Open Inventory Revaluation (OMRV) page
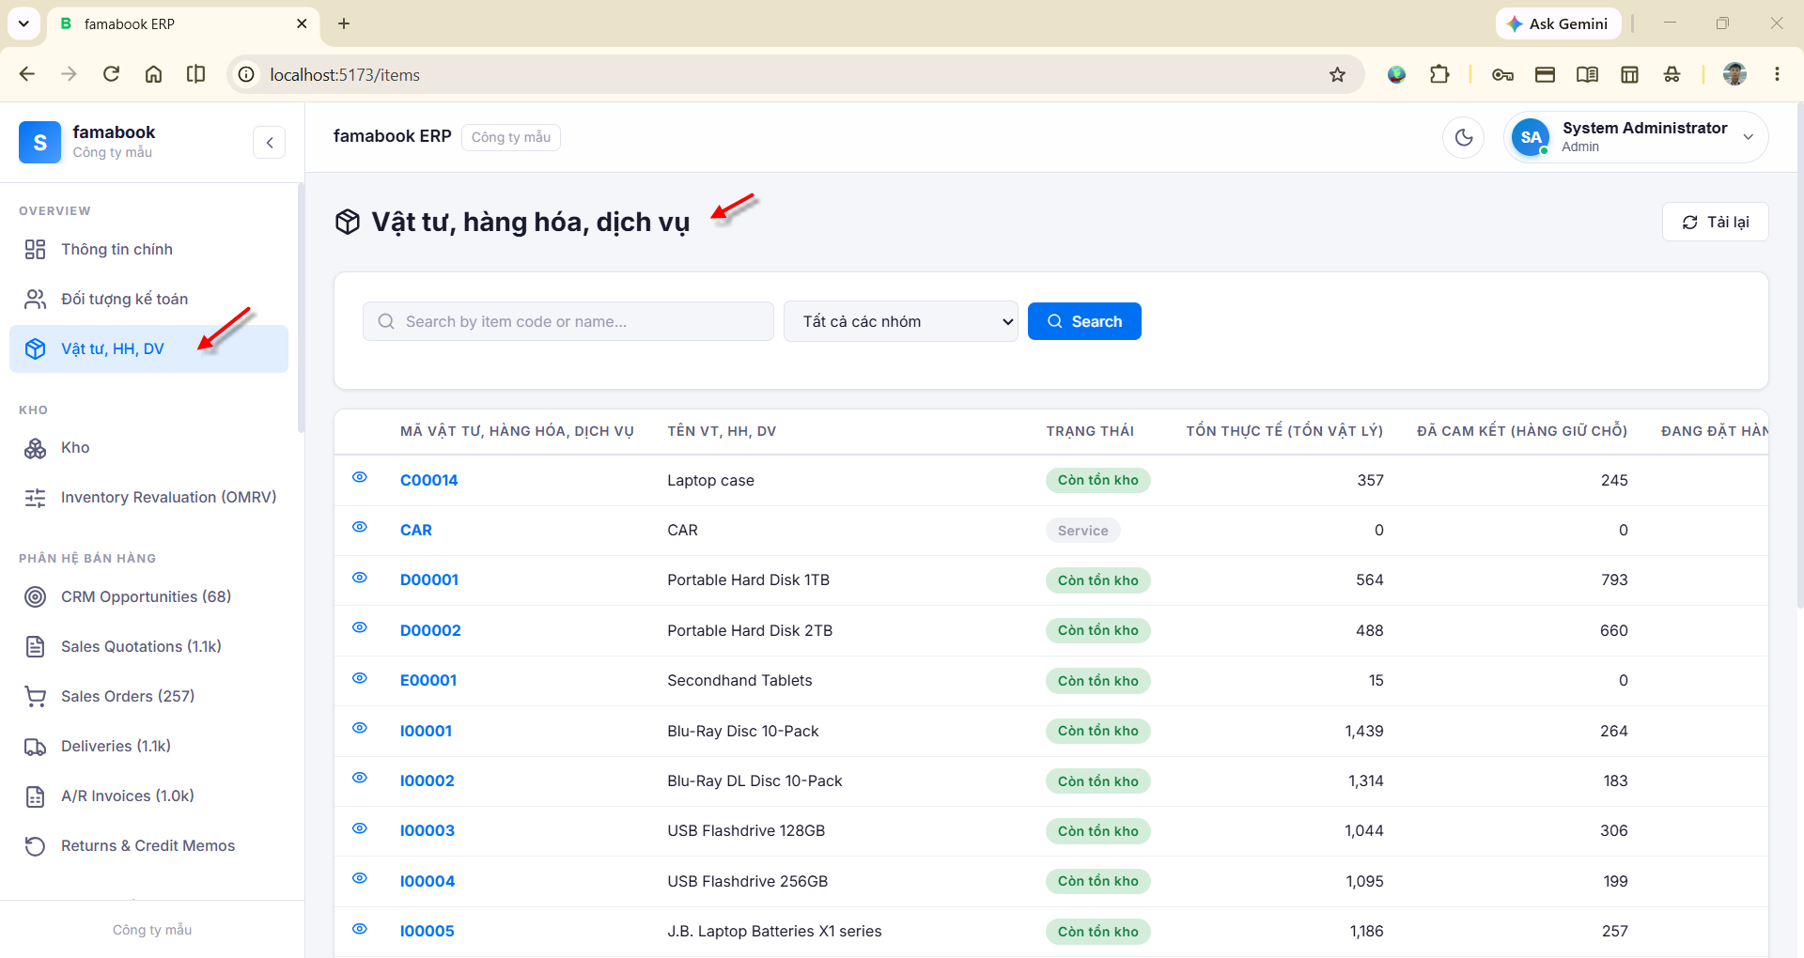This screenshot has height=958, width=1804. point(148,498)
